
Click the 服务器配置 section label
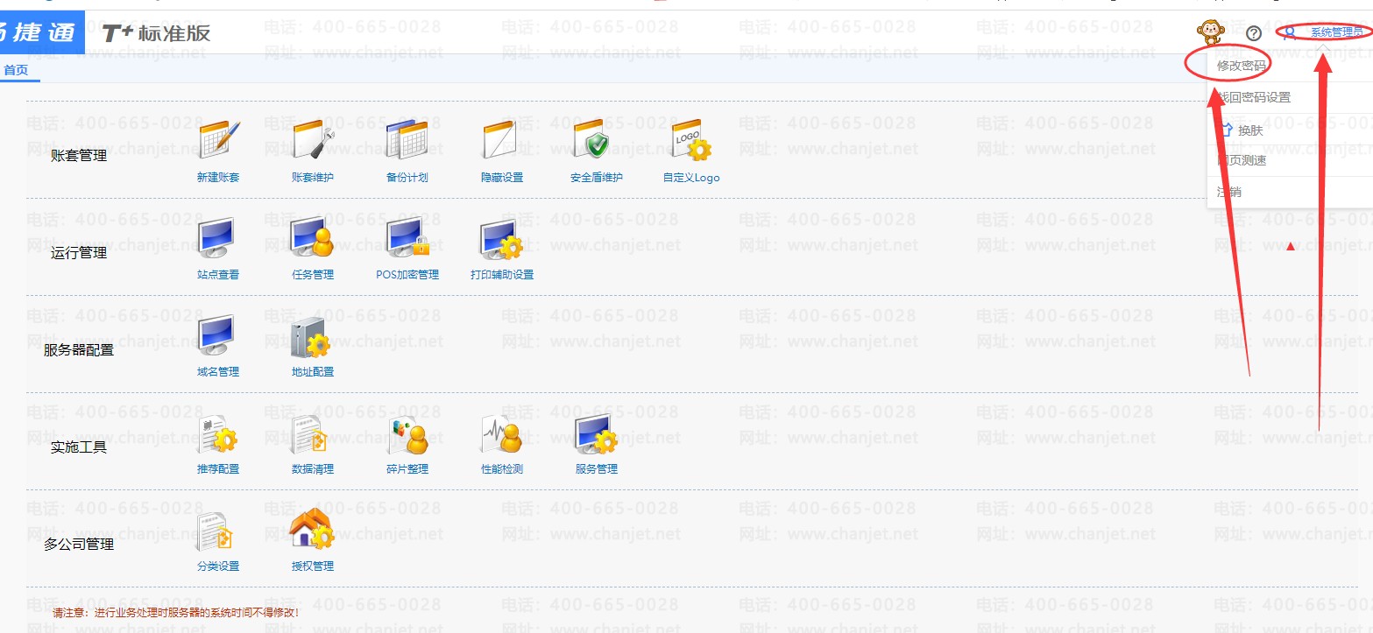click(x=79, y=350)
